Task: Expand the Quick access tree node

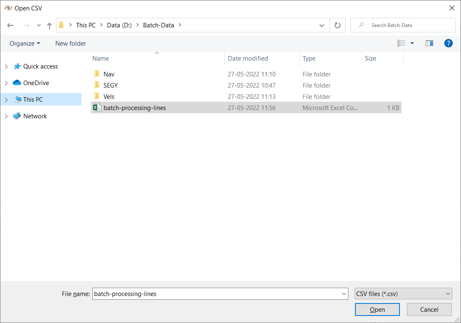Action: pyautogui.click(x=6, y=66)
